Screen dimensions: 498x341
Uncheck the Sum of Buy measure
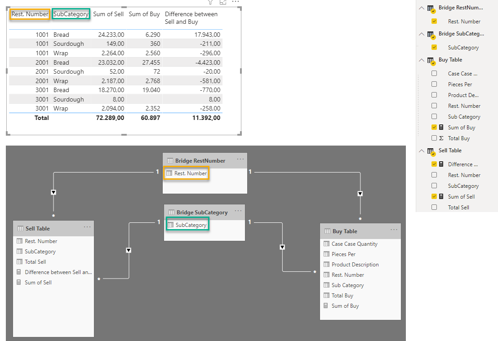tap(434, 127)
